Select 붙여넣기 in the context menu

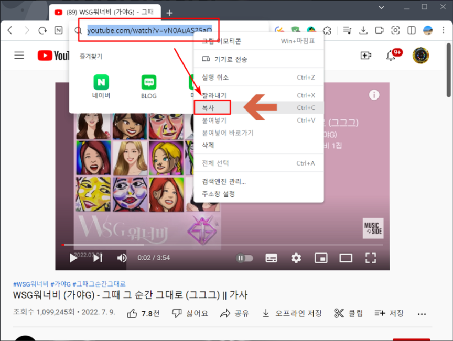point(258,120)
